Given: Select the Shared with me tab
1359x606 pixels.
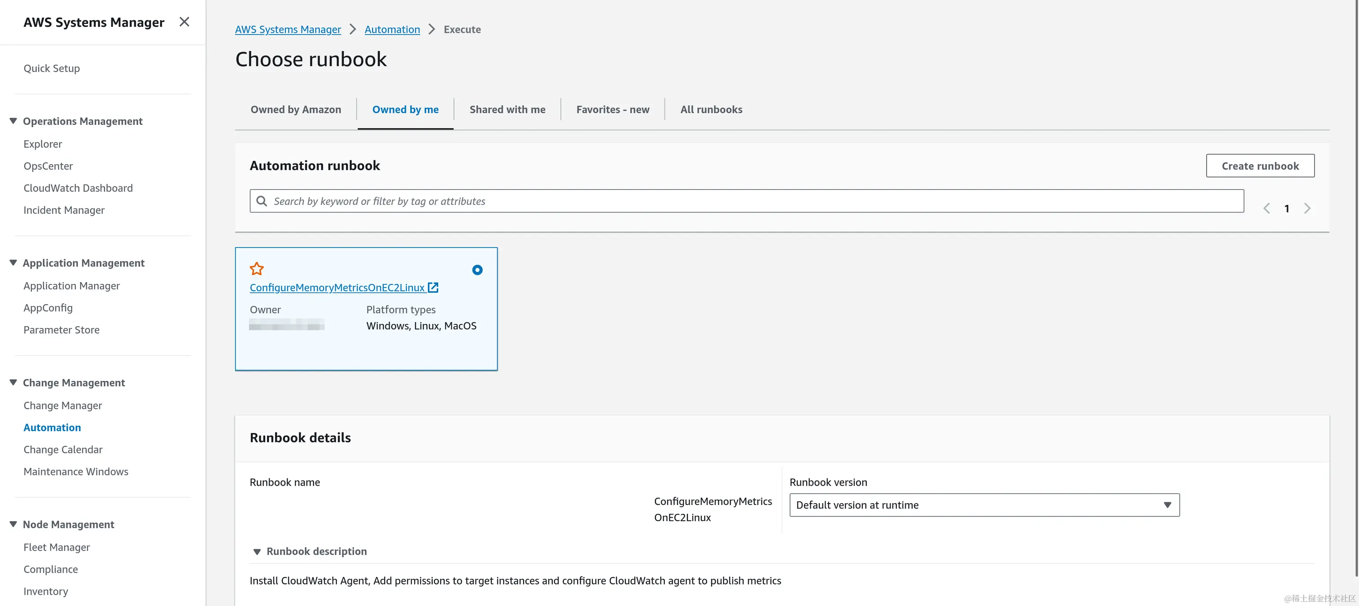Looking at the screenshot, I should click(x=507, y=110).
